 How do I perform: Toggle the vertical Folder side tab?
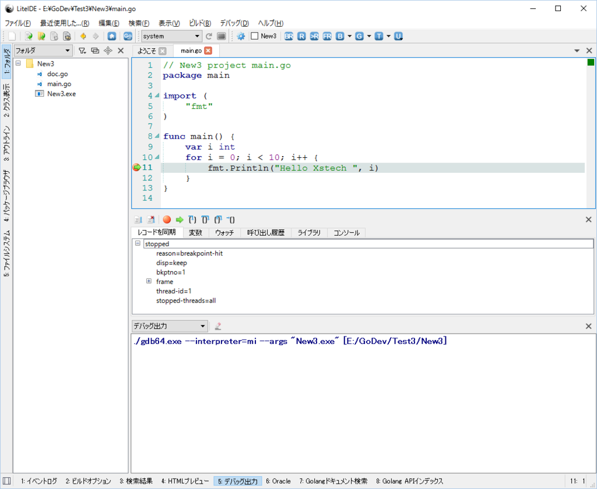click(6, 62)
